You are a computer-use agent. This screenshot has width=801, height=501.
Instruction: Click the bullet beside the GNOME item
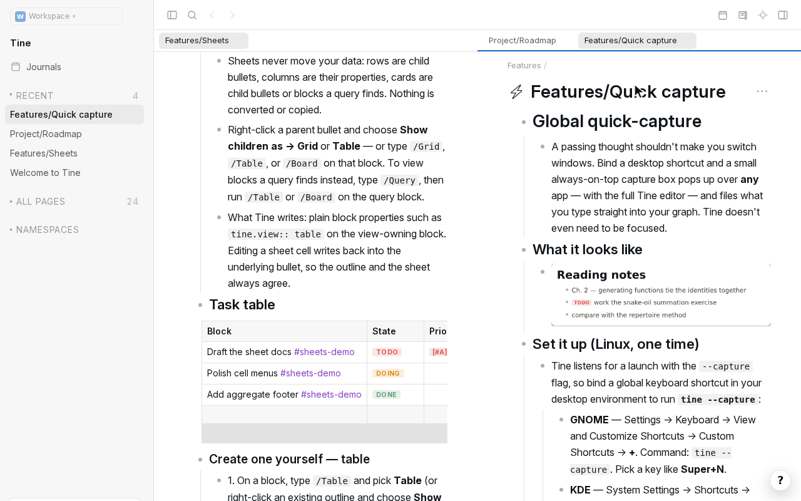coord(561,420)
